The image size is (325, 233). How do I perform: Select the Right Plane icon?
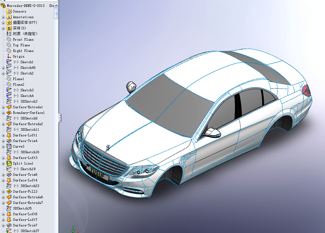pyautogui.click(x=9, y=51)
